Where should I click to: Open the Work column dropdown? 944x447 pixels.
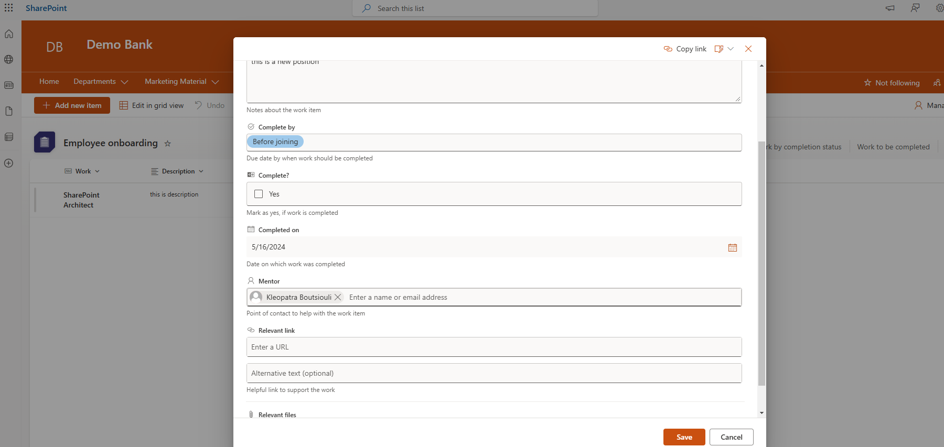point(97,171)
